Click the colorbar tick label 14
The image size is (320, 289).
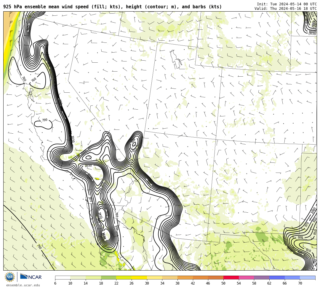click(x=86, y=283)
